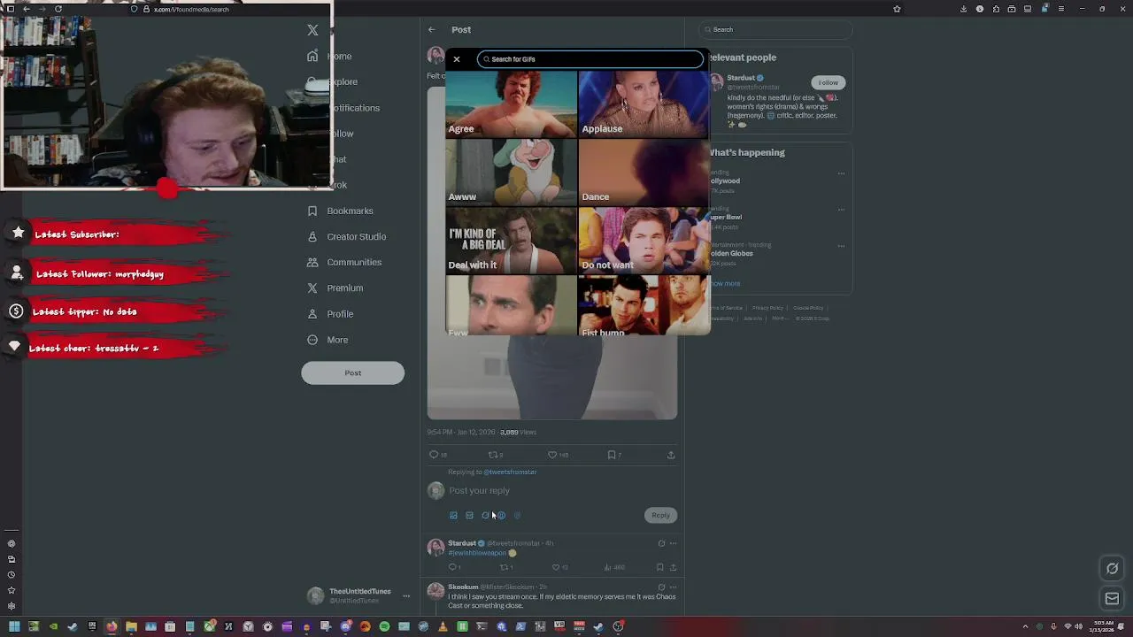Open Firefox from the taskbar

pyautogui.click(x=112, y=626)
